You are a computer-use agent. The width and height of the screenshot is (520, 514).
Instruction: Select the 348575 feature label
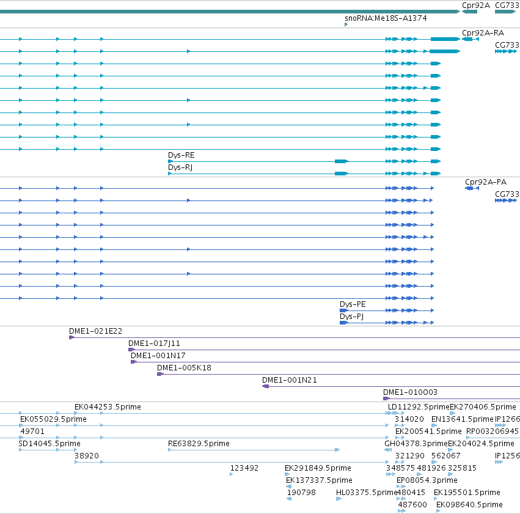(400, 468)
